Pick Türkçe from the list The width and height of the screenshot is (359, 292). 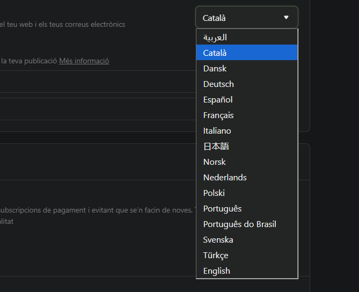tap(247, 255)
